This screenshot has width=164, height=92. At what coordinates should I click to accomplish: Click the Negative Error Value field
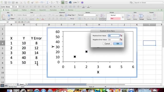click(114, 40)
